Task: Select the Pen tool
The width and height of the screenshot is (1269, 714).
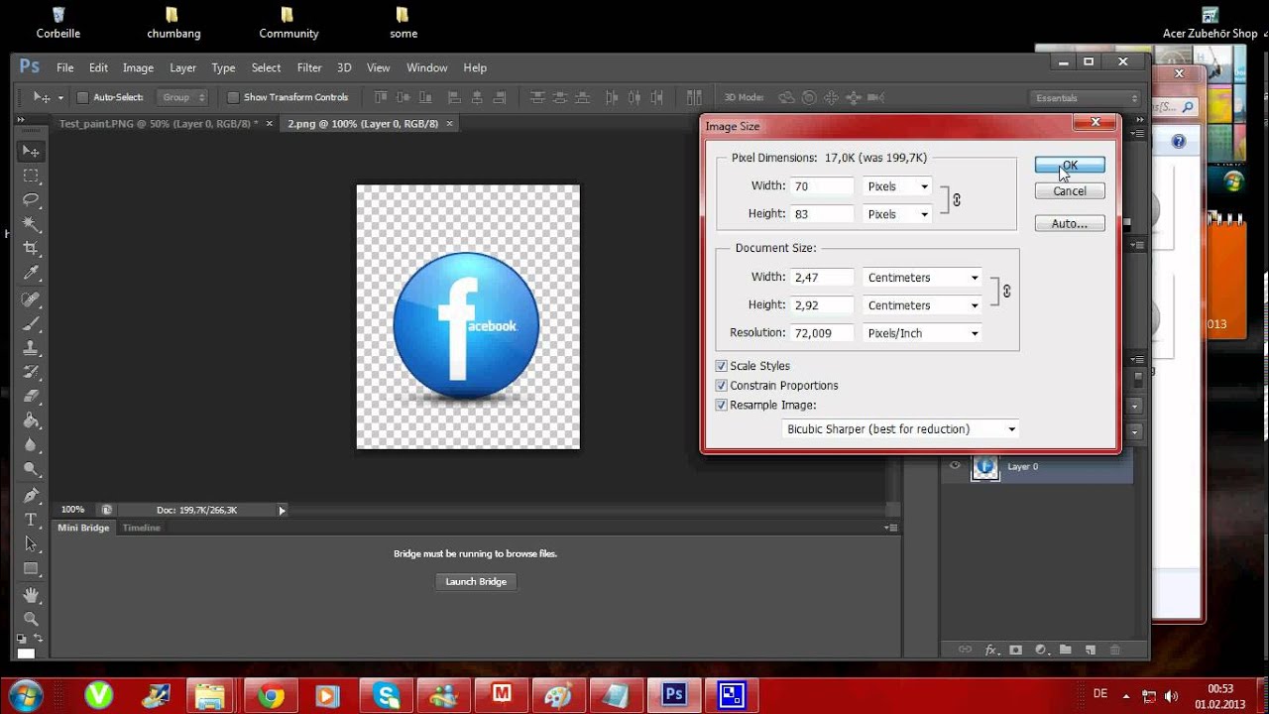Action: pos(31,495)
